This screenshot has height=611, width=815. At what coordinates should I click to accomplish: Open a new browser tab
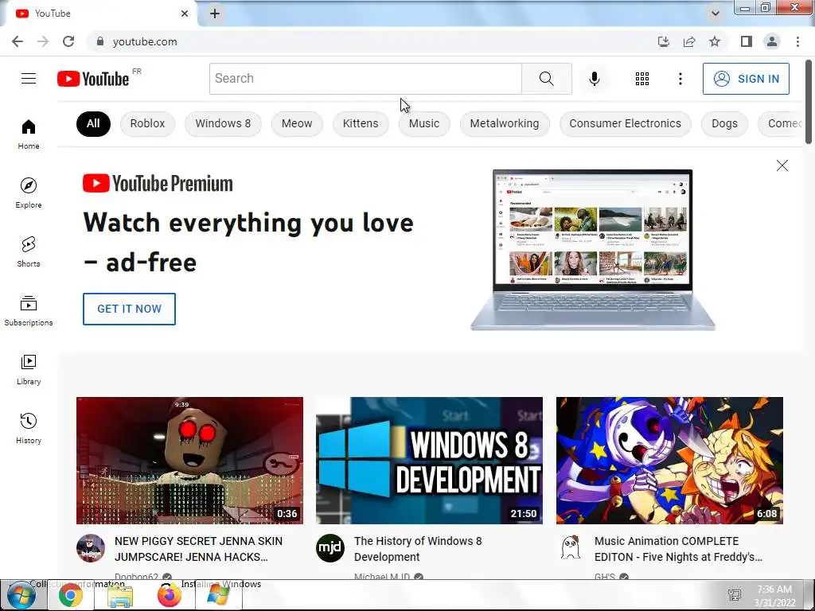(x=215, y=14)
